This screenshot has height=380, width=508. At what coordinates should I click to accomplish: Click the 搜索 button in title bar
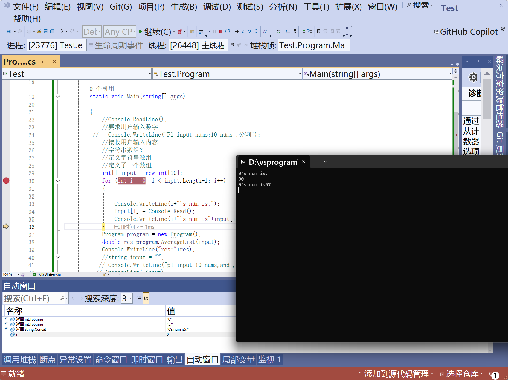coord(420,5)
